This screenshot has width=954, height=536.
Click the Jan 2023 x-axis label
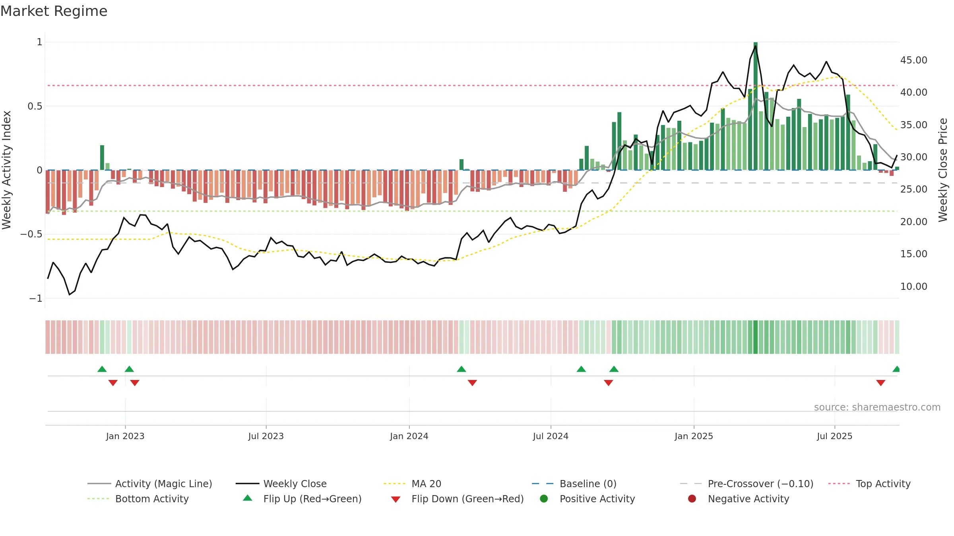click(x=125, y=436)
